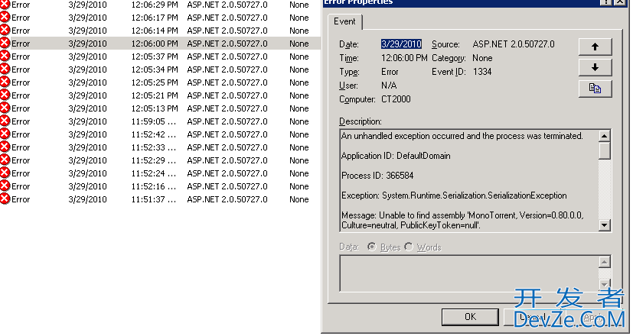
Task: Click the Data box scrollbar up arrow
Action: coord(605,262)
